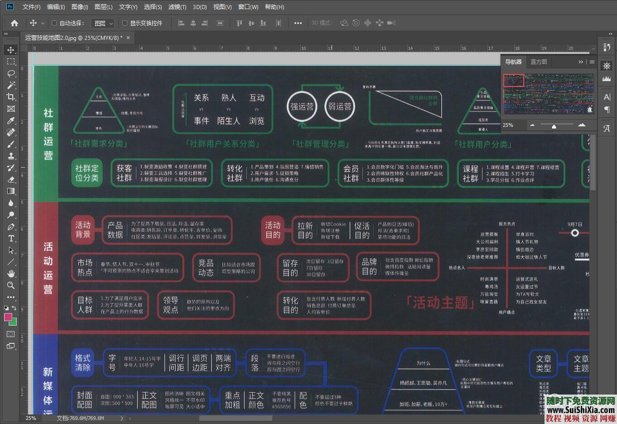Image resolution: width=617 pixels, height=424 pixels.
Task: Activate the Crop tool
Action: (11, 97)
